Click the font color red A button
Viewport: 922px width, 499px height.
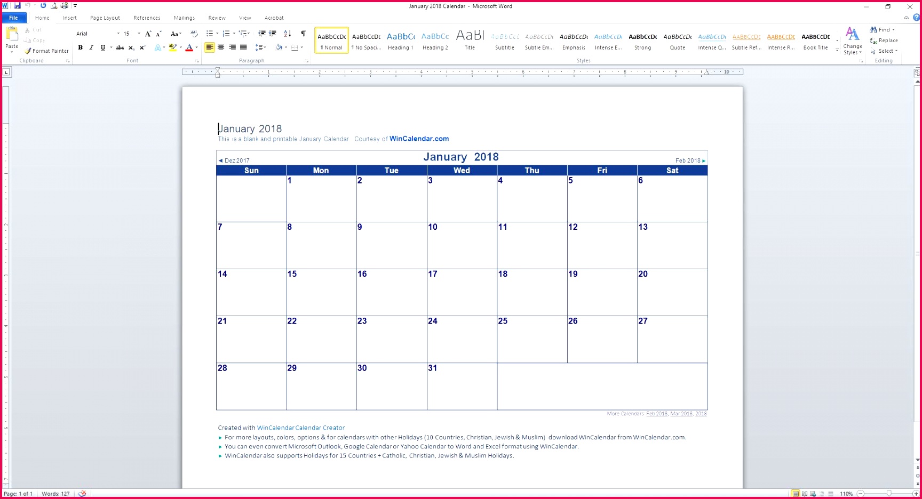pos(189,47)
